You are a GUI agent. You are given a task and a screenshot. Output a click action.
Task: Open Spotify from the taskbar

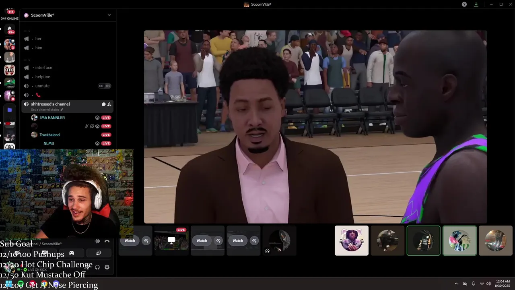(x=21, y=284)
